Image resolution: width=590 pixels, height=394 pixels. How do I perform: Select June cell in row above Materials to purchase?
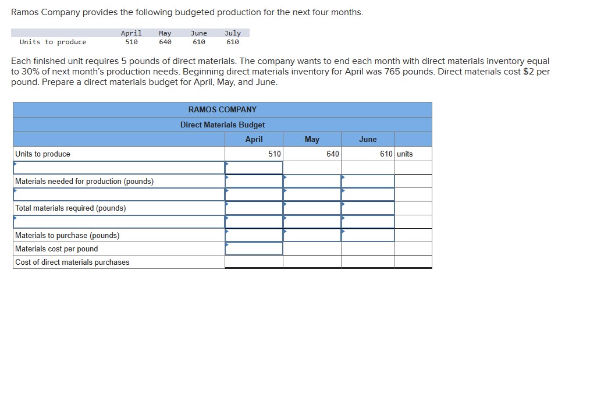[x=368, y=222]
